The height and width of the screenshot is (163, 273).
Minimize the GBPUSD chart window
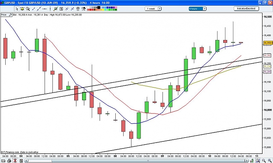260,3
